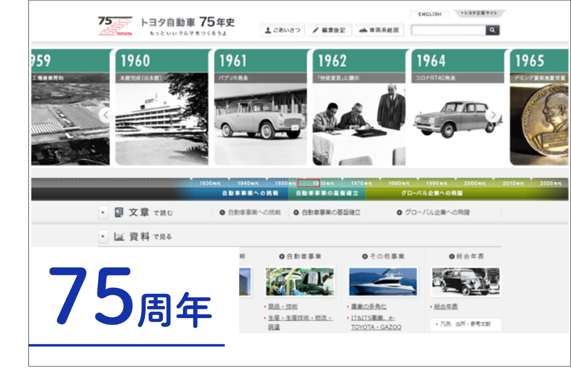Click the vintage black car thumbnail
This screenshot has width=571, height=390.
(x=466, y=282)
